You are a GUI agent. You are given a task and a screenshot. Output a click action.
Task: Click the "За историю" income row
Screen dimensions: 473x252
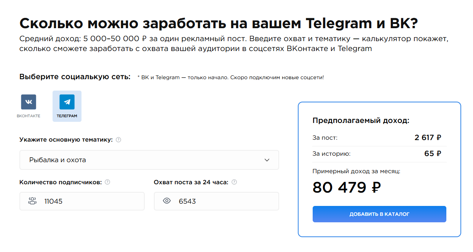(379, 154)
